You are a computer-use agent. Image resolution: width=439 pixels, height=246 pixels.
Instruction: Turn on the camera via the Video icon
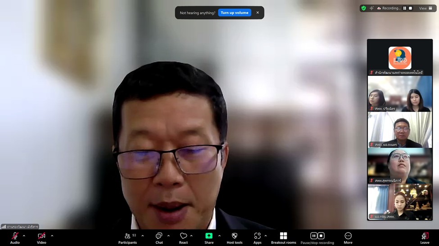click(41, 236)
